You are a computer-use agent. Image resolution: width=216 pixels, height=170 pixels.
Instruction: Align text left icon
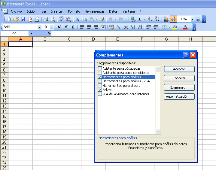pos(82,27)
